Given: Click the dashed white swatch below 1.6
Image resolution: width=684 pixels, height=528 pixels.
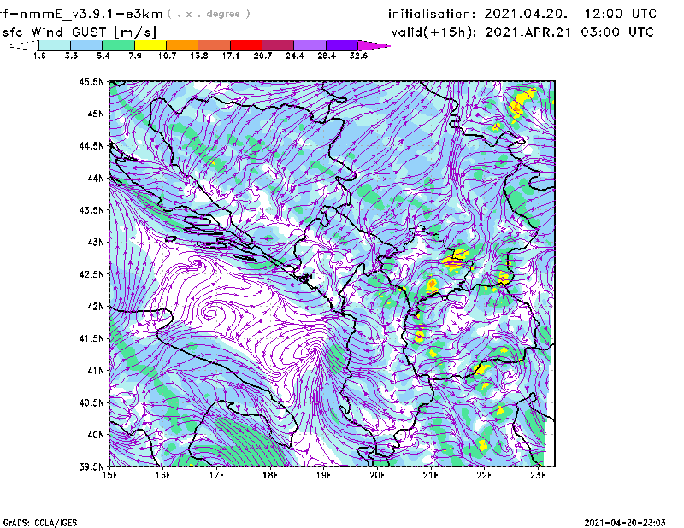Looking at the screenshot, I should 24,45.
